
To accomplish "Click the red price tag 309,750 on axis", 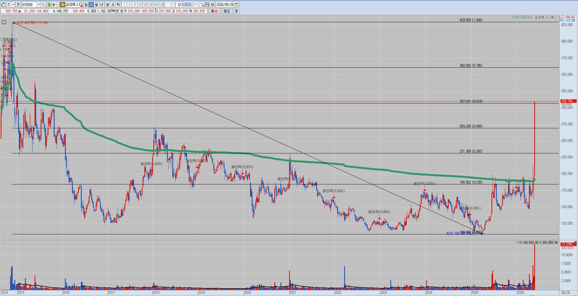I will tap(568, 101).
